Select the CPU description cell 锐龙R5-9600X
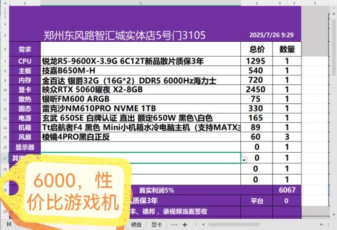The image size is (337, 230). pyautogui.click(x=140, y=61)
